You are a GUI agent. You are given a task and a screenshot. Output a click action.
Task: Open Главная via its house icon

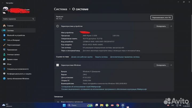[x=4, y=26]
